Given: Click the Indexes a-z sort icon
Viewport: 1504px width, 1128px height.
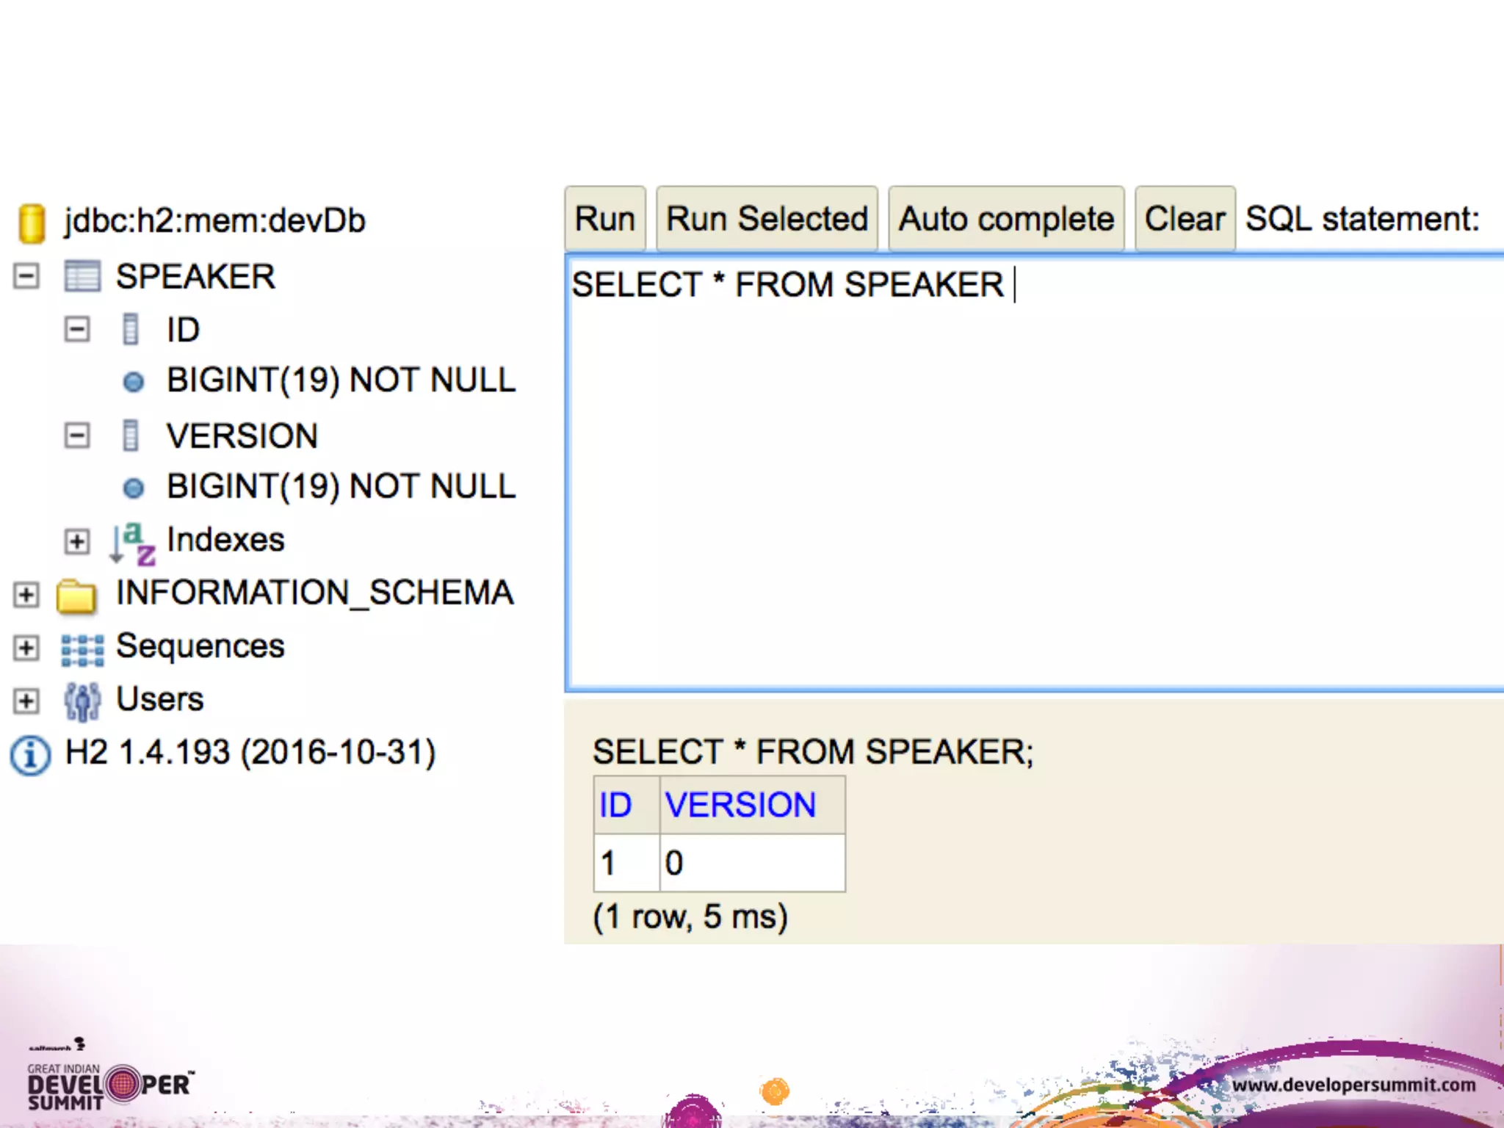Looking at the screenshot, I should (133, 542).
